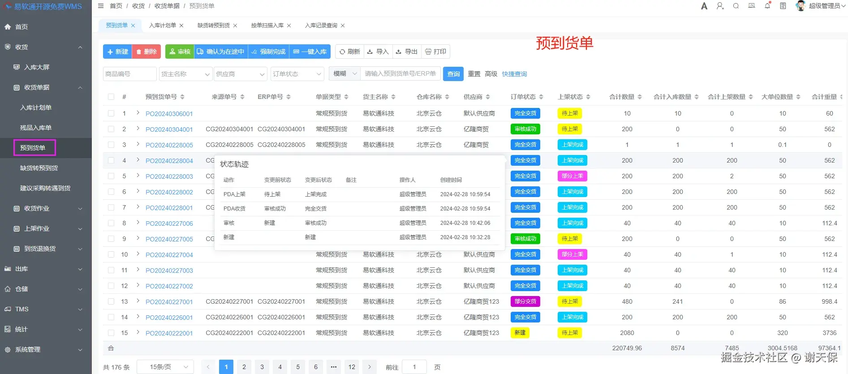Switch to the 入库记录查询 tab
Screen dimensions: 848x374
[321, 26]
